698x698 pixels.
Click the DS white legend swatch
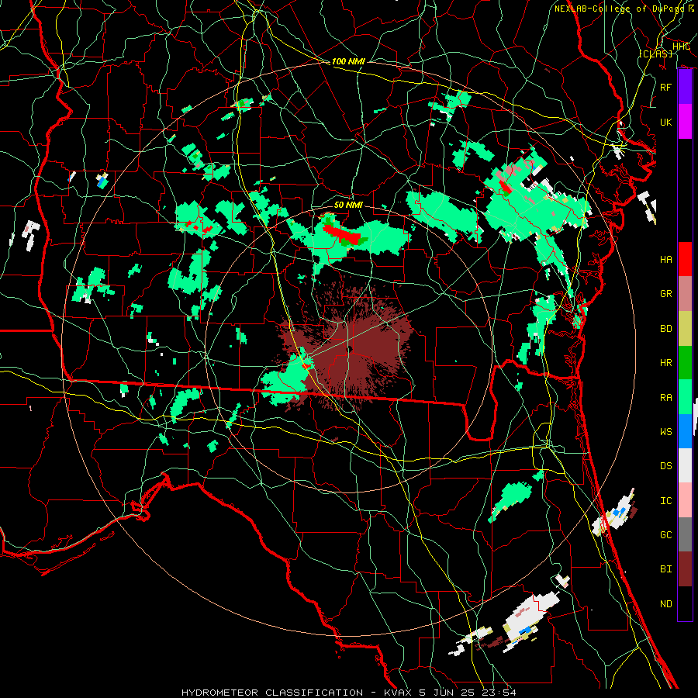pos(685,465)
